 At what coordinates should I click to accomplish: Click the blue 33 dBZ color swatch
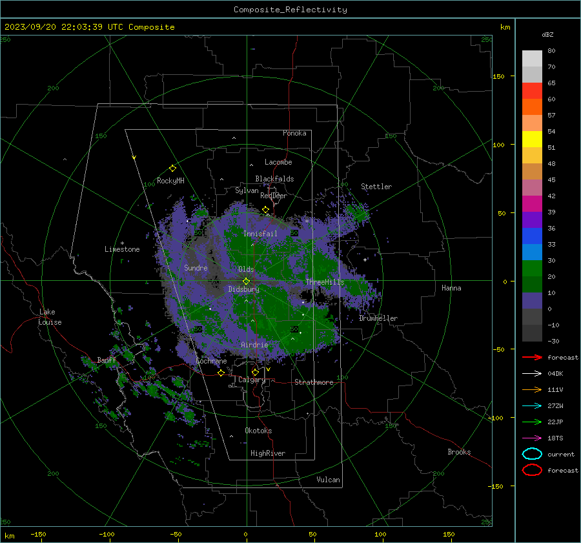pos(532,236)
